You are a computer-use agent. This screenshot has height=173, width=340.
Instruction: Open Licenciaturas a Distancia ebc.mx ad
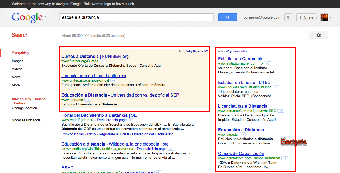point(243,106)
